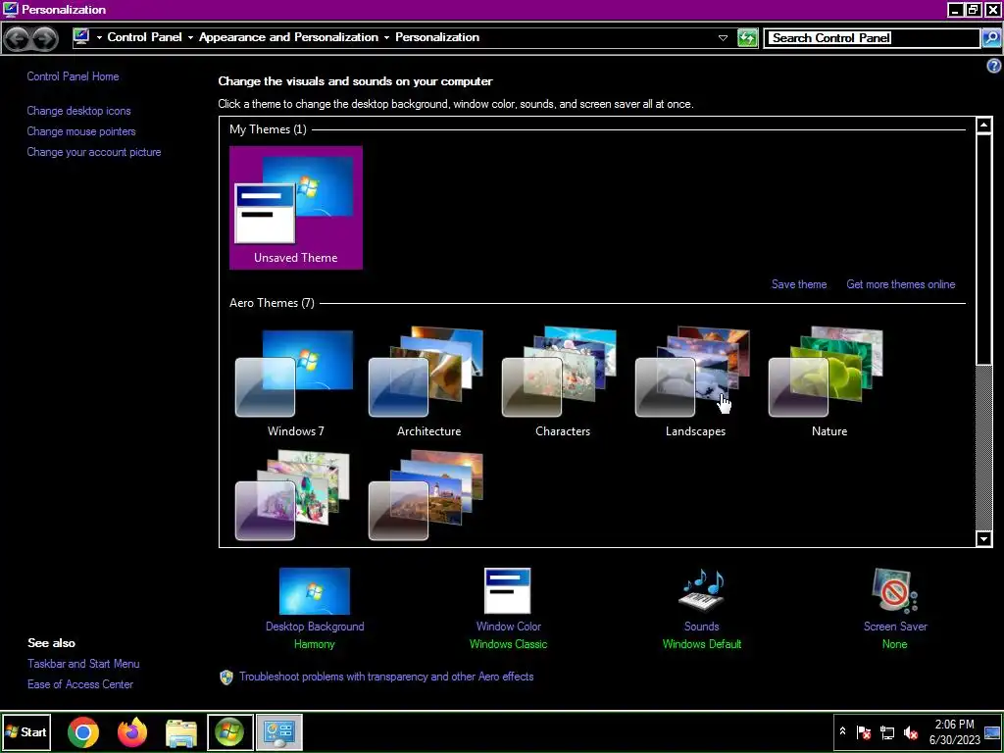Expand dropdown arrow before Control Panel breadcrumb
This screenshot has width=1004, height=753.
click(x=99, y=38)
